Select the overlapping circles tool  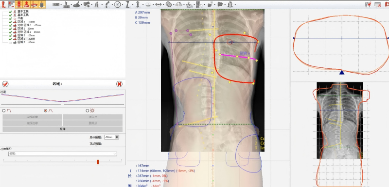pos(169,4)
